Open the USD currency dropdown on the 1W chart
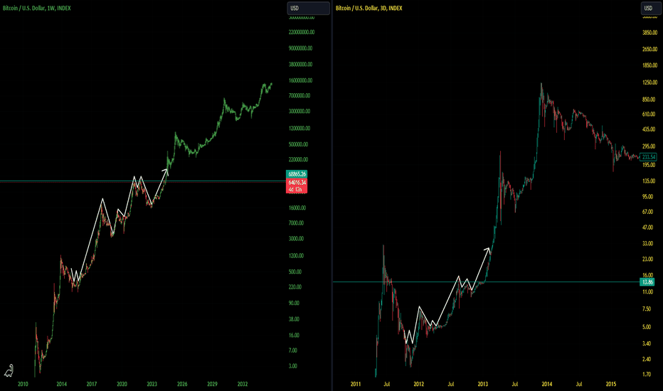This screenshot has width=663, height=391. 308,8
